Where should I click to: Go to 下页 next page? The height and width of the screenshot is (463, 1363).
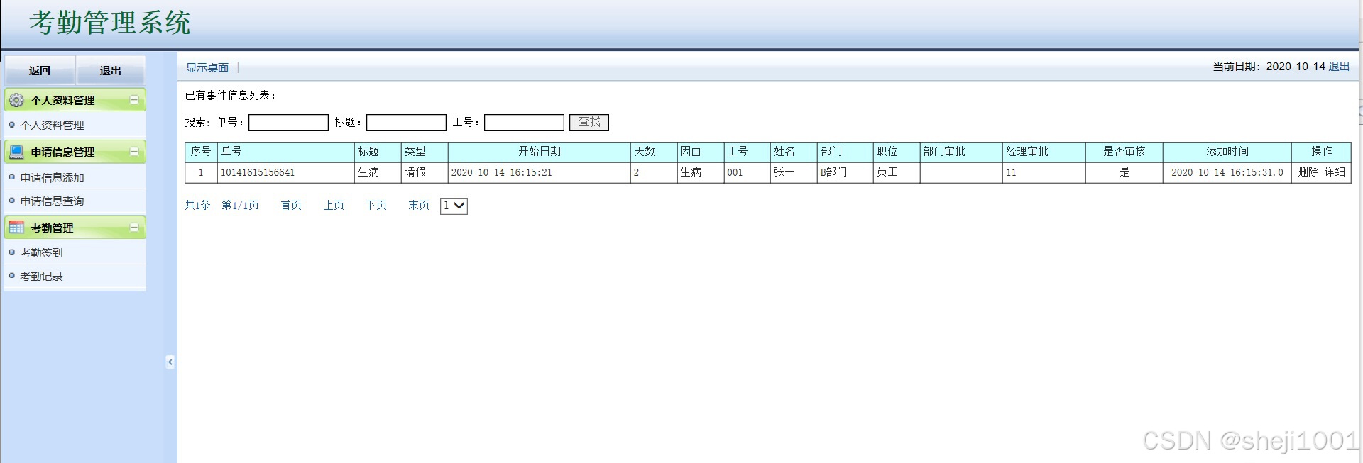(x=376, y=205)
